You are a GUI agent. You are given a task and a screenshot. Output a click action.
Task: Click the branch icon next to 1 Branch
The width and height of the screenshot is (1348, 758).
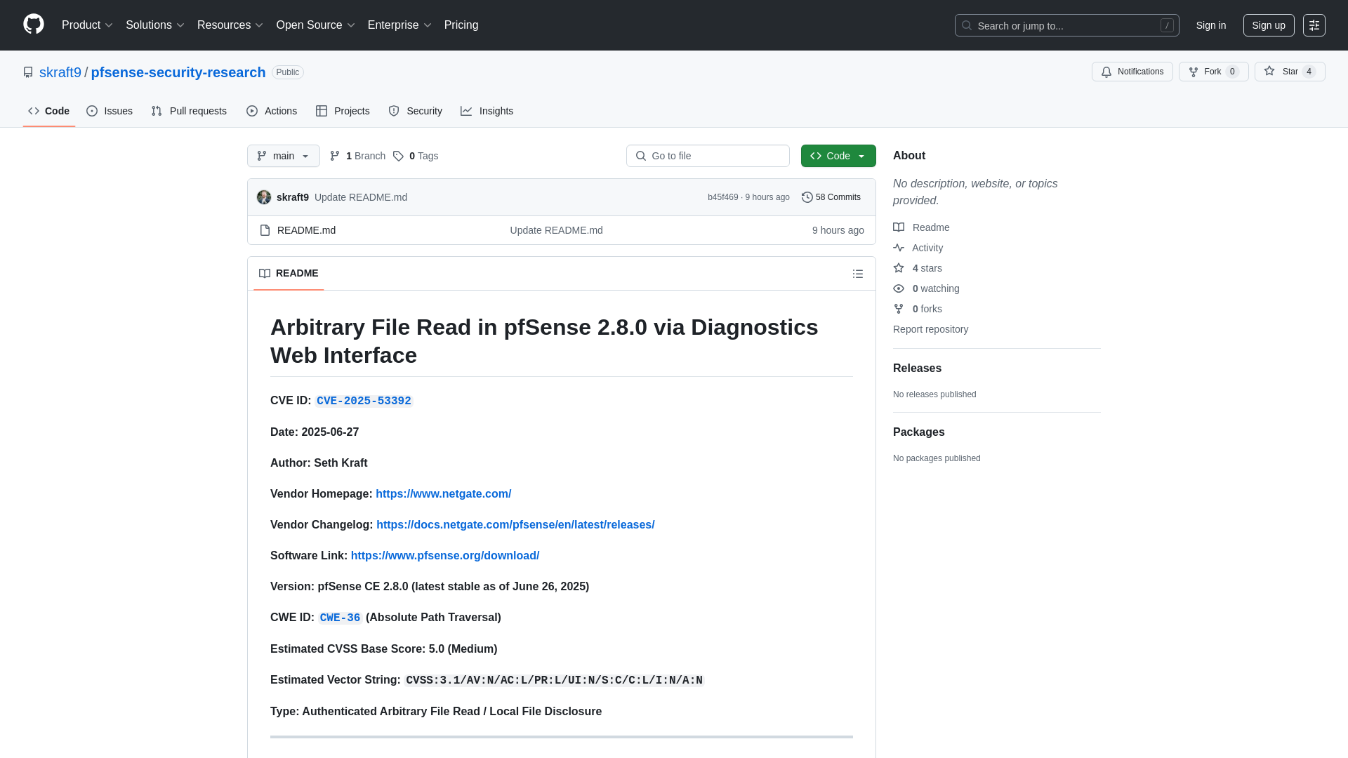click(x=335, y=156)
